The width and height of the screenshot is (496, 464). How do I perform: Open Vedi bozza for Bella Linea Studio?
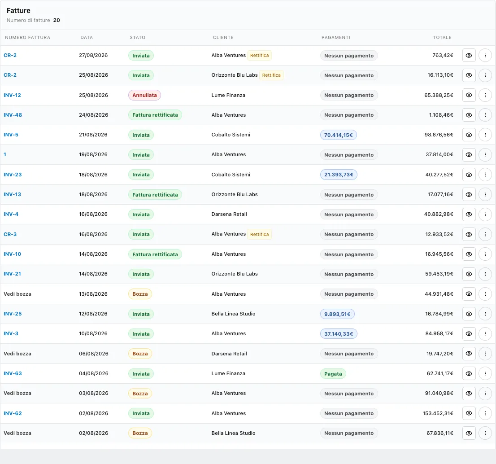17,433
